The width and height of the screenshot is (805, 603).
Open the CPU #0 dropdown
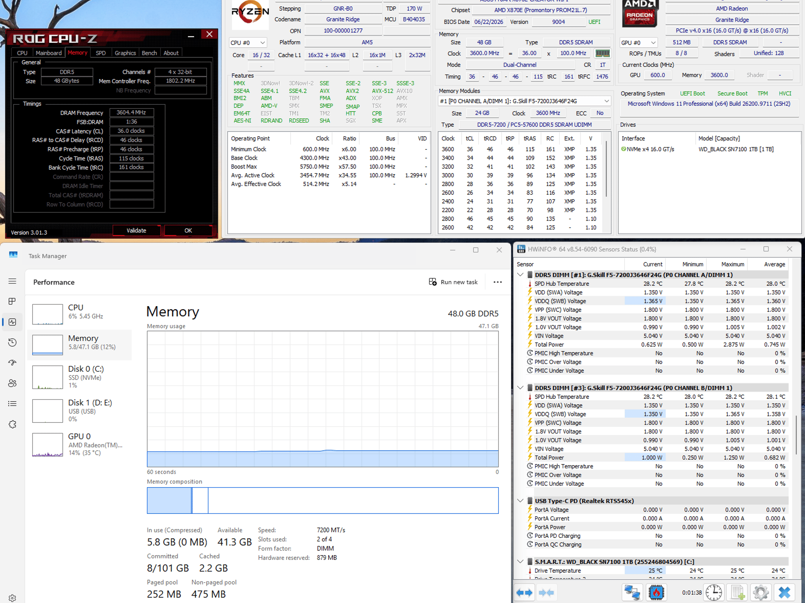click(x=248, y=43)
